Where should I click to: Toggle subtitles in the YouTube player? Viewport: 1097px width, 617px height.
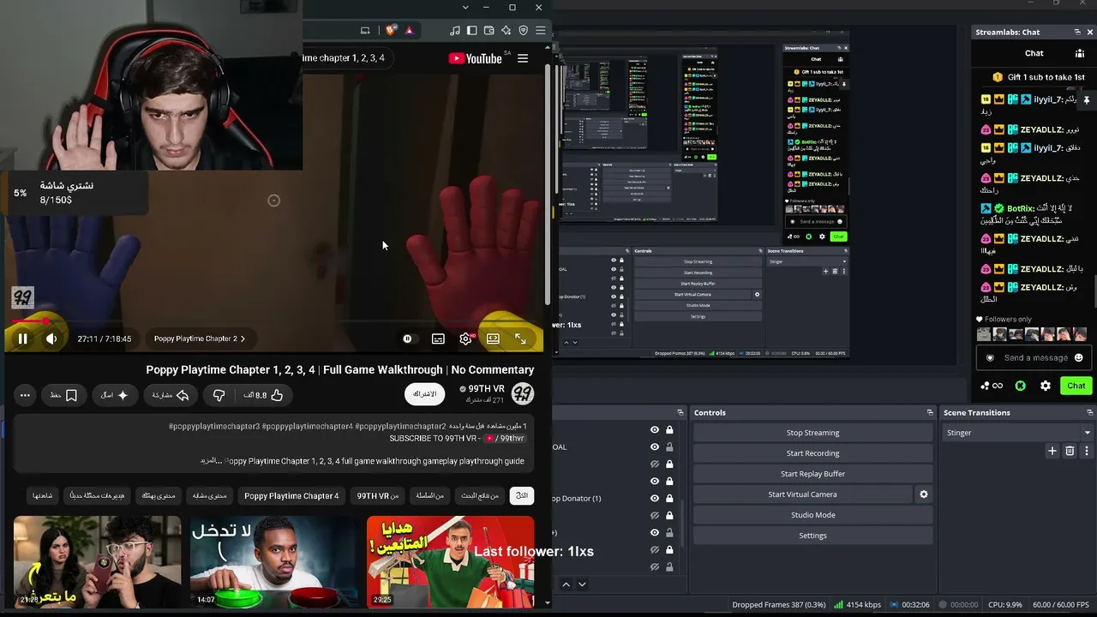tap(438, 338)
